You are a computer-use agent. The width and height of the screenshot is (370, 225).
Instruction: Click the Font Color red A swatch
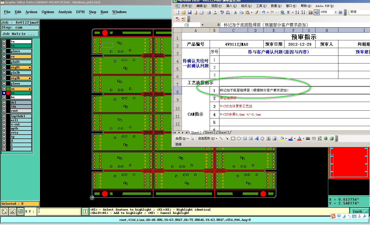point(299,138)
